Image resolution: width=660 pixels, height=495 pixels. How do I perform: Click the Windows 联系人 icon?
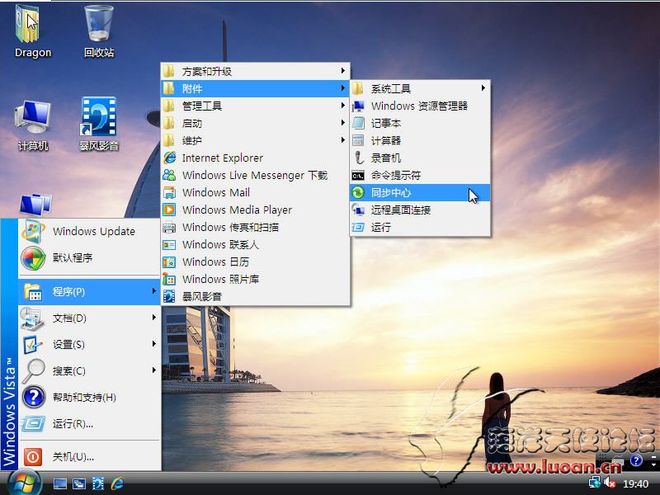169,244
